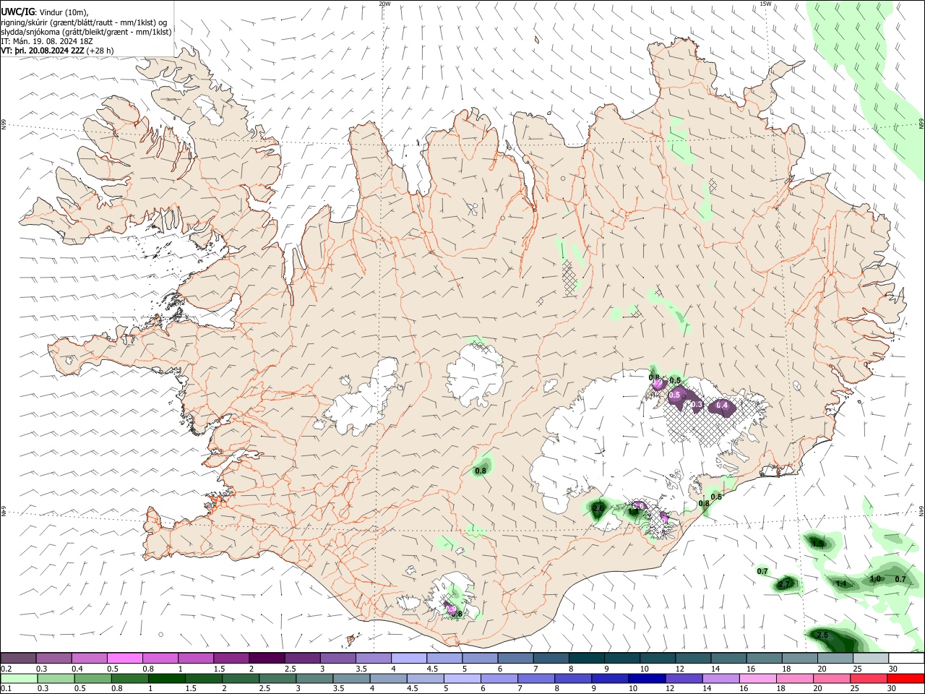925x694 pixels.
Task: Click the bright red 30 rain legend swatch
Action: (905, 679)
